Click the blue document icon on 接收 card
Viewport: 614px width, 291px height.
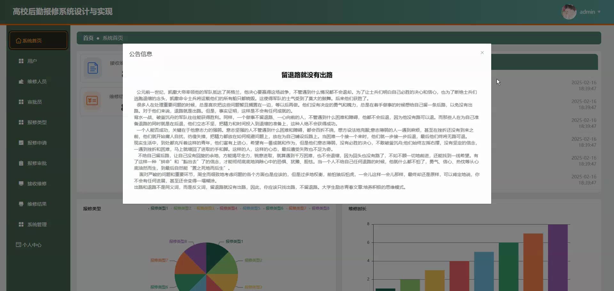[93, 68]
